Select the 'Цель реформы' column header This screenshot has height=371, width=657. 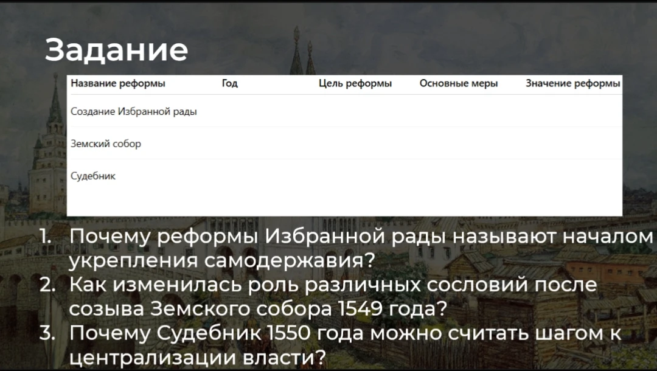tap(355, 83)
